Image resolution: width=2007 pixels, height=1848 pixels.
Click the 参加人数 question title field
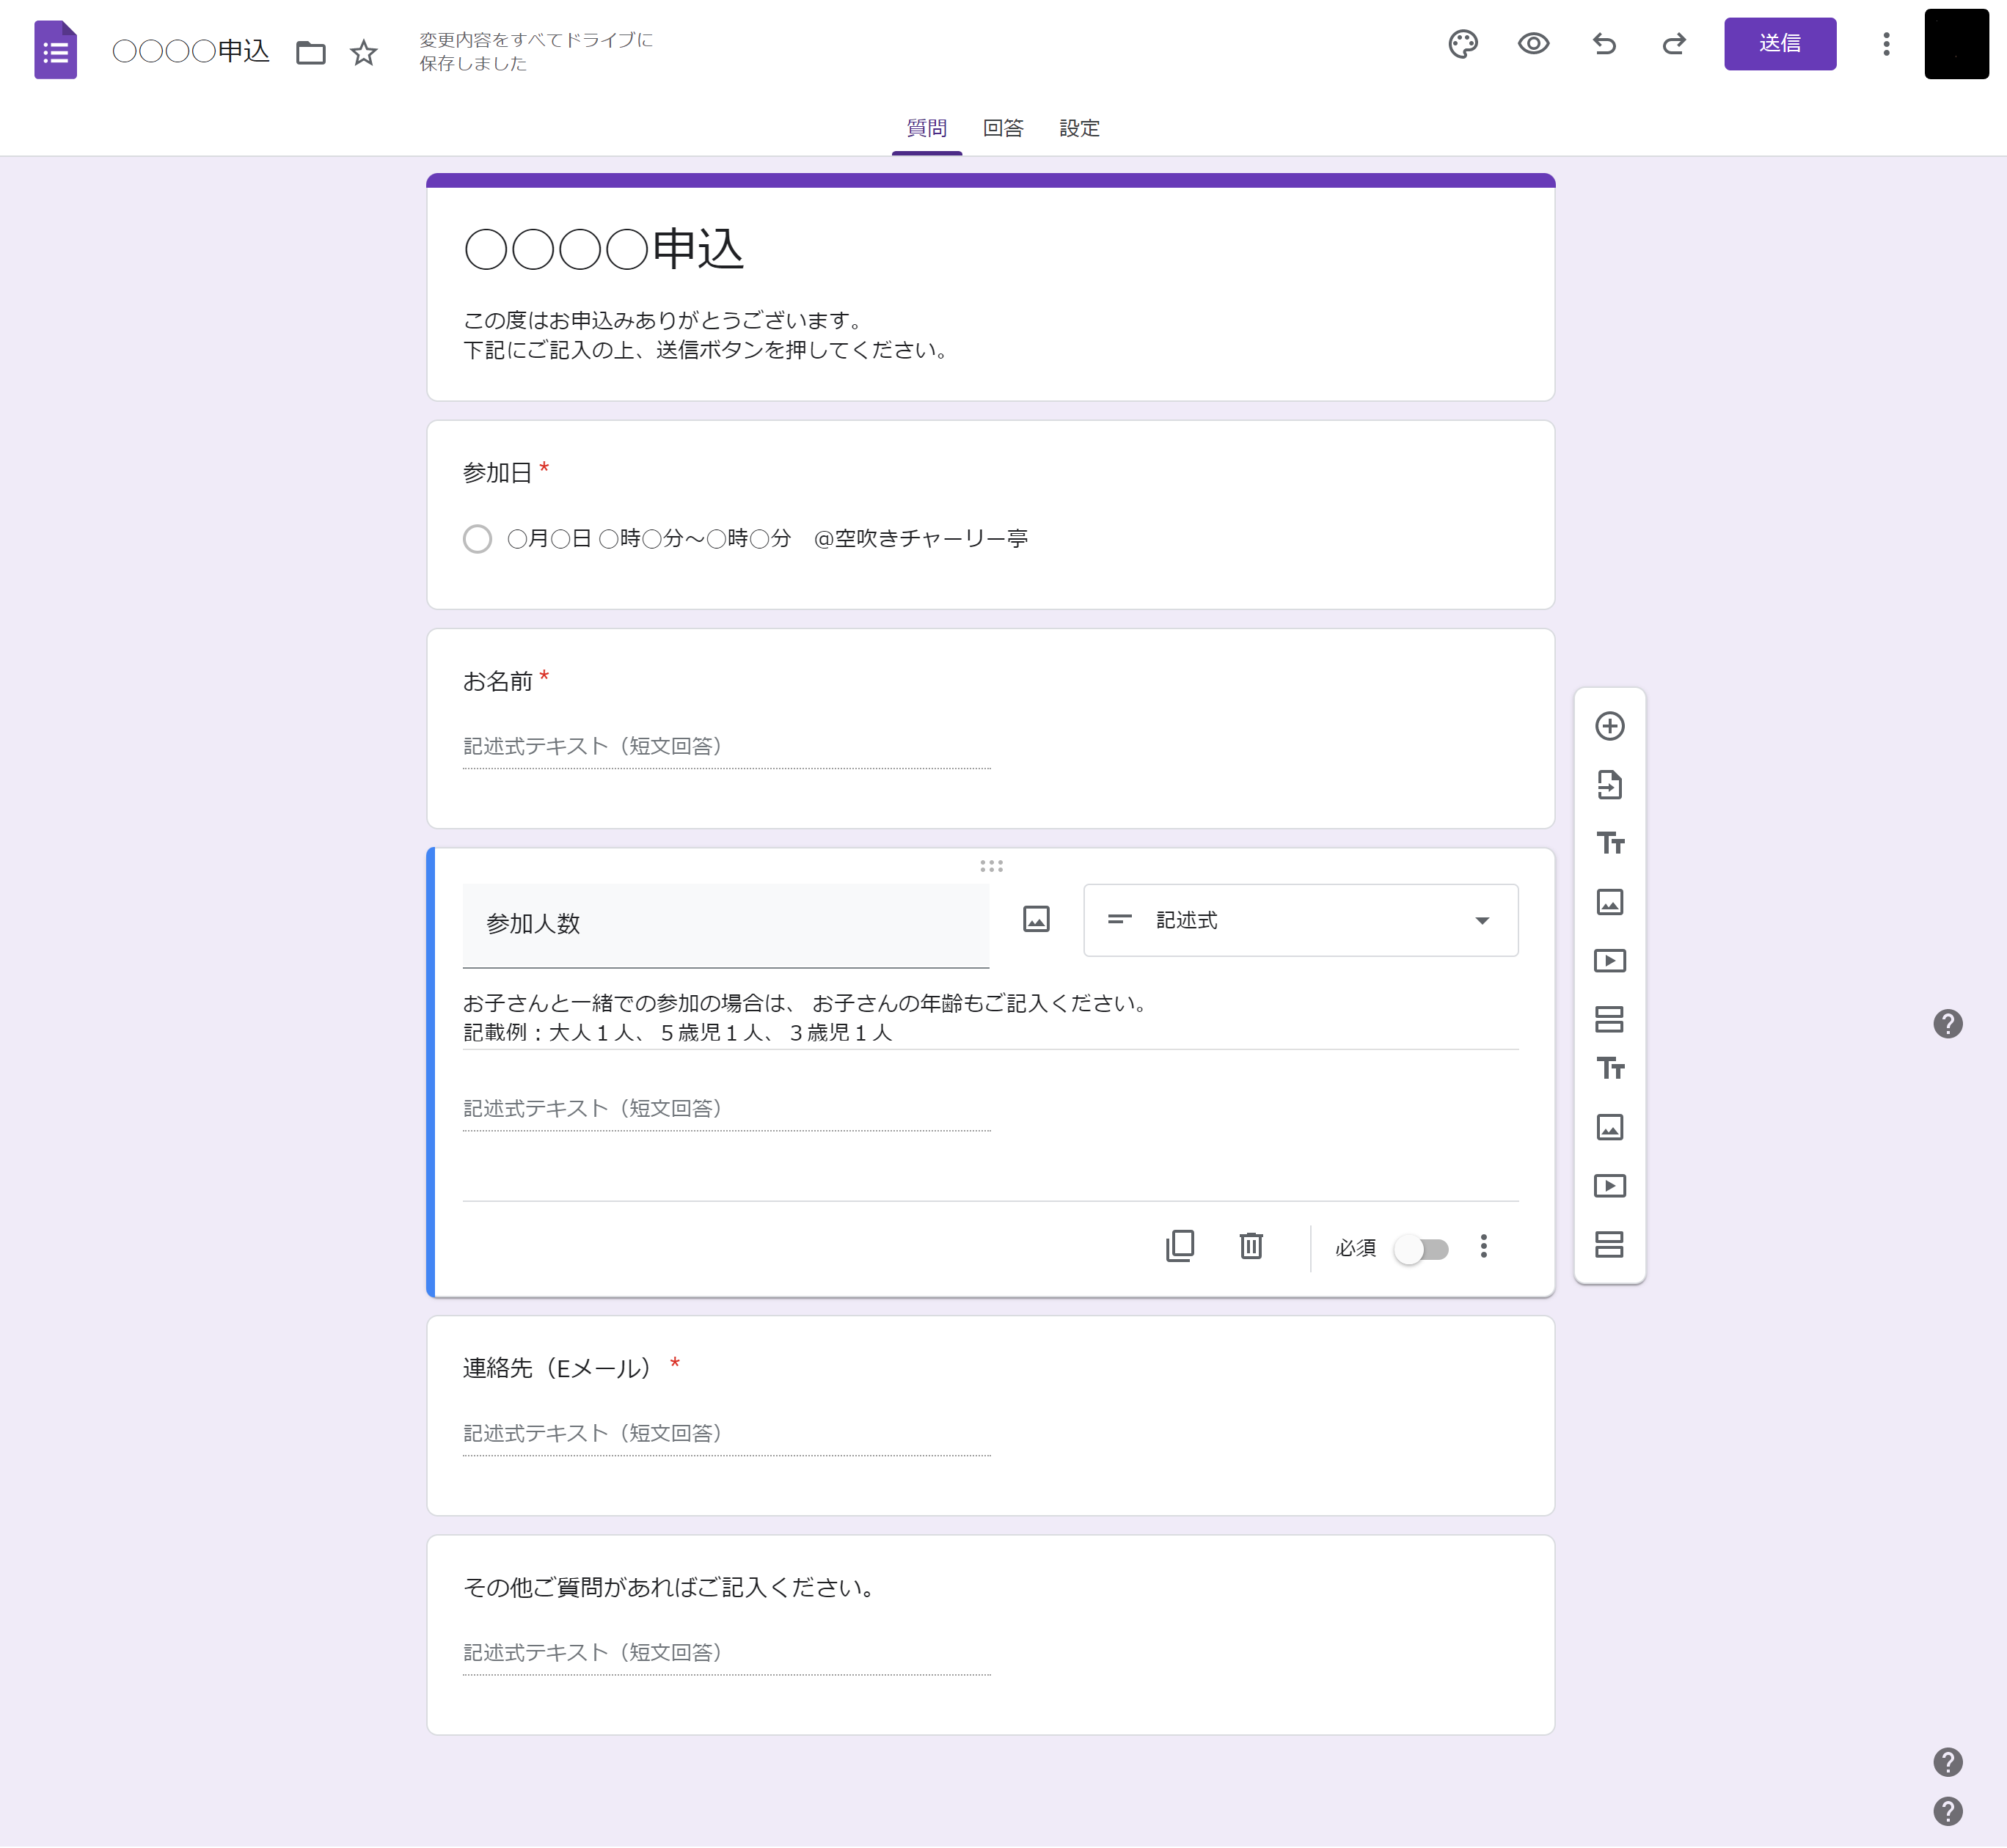pyautogui.click(x=725, y=924)
